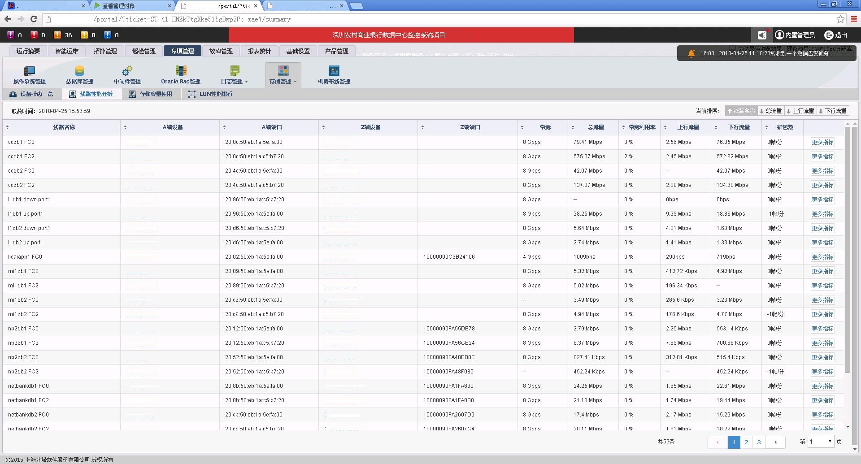
Task: Reload the page with browser refresh icon
Action: (34, 19)
